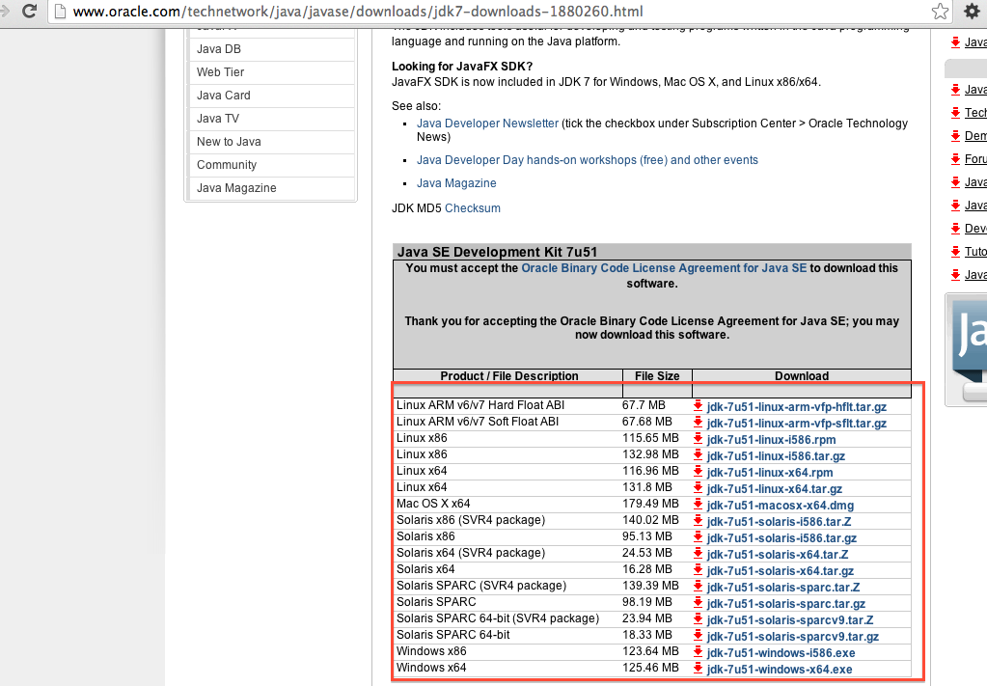Download jdk-7u51-linux-i586.tar.gz
This screenshot has width=987, height=686.
coord(776,456)
